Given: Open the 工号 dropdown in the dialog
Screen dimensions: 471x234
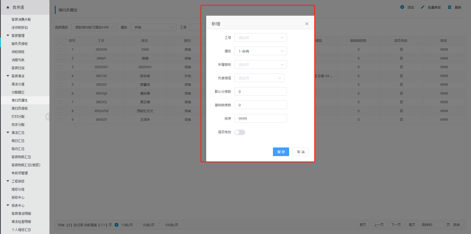Looking at the screenshot, I should point(260,37).
